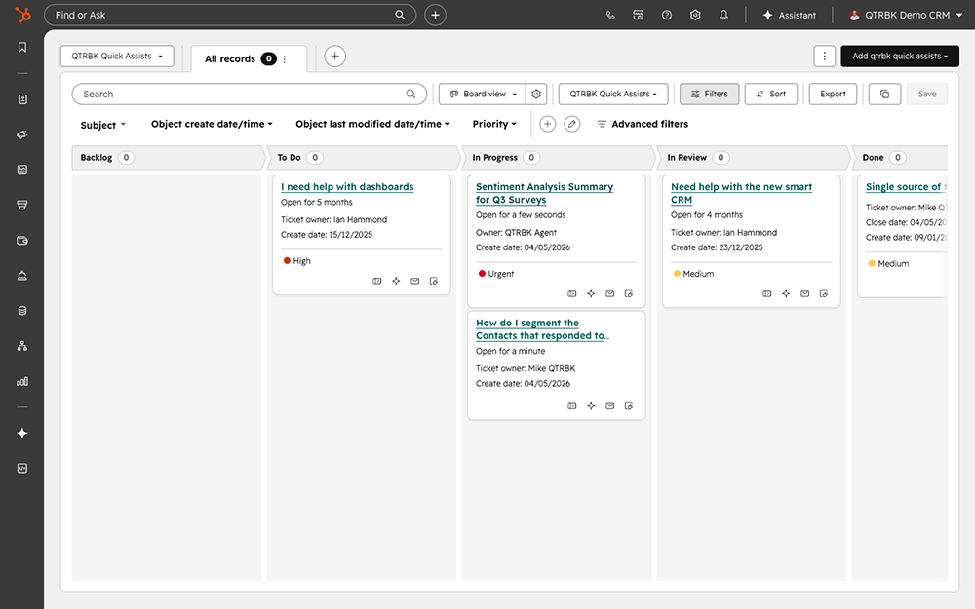This screenshot has width=975, height=609.
Task: Open the QTRBK Quick Assists pipeline dropdown
Action: click(x=613, y=94)
